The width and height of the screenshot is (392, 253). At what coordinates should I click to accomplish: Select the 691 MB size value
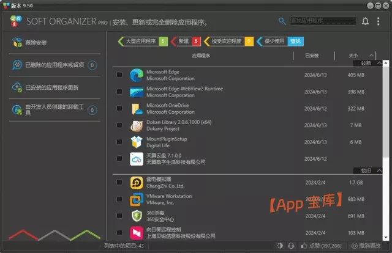click(356, 216)
